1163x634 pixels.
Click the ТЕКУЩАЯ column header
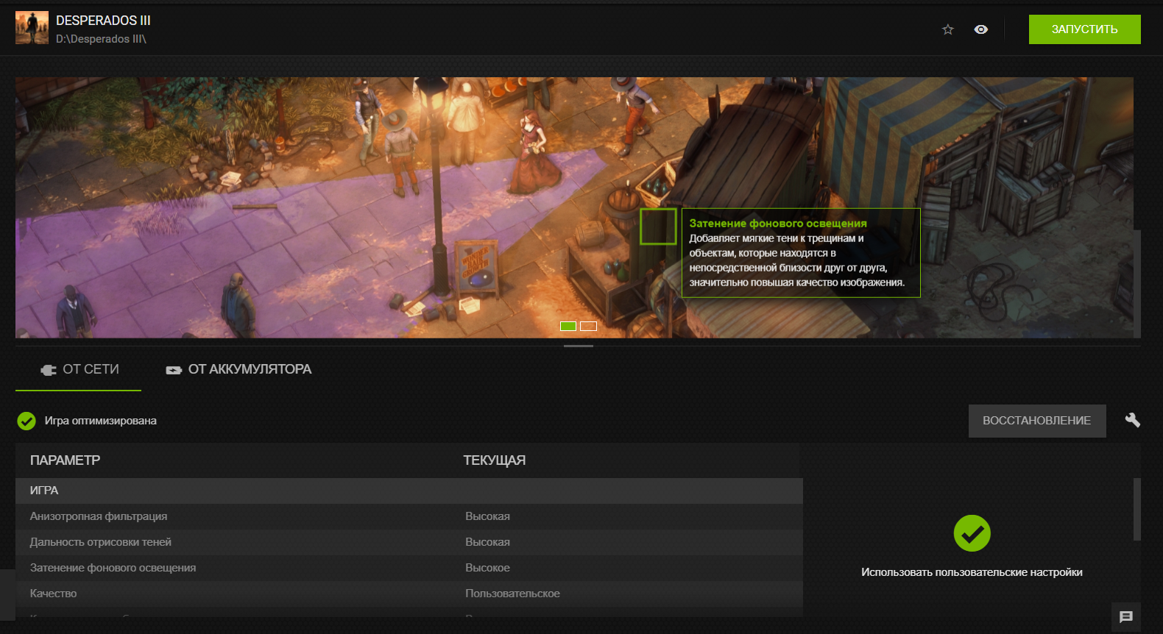[495, 460]
